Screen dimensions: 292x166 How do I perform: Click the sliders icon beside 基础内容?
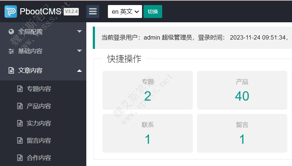coord(11,51)
